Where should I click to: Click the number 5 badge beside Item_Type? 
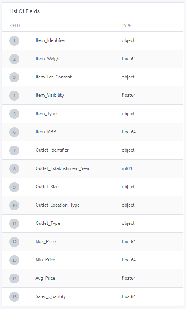pos(14,114)
